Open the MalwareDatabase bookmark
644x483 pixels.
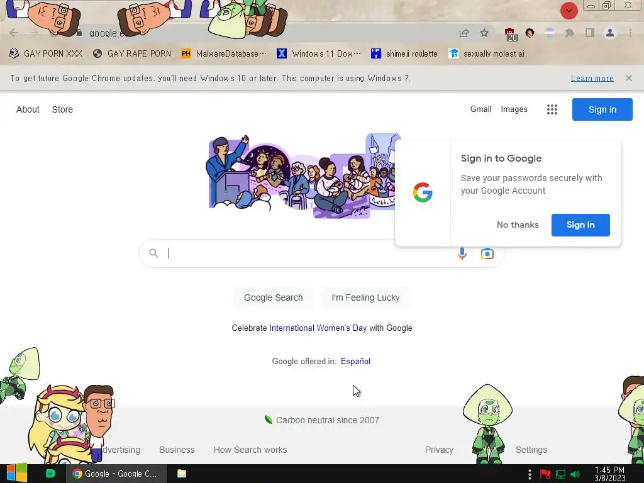tap(224, 54)
